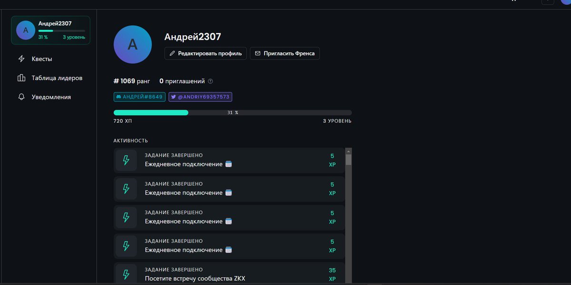Click 35 XP reward value

(332, 275)
